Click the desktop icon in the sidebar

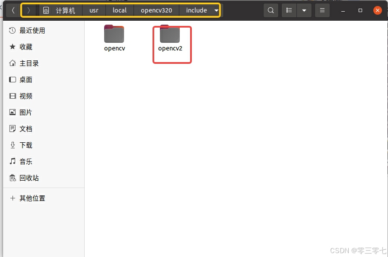pos(13,79)
